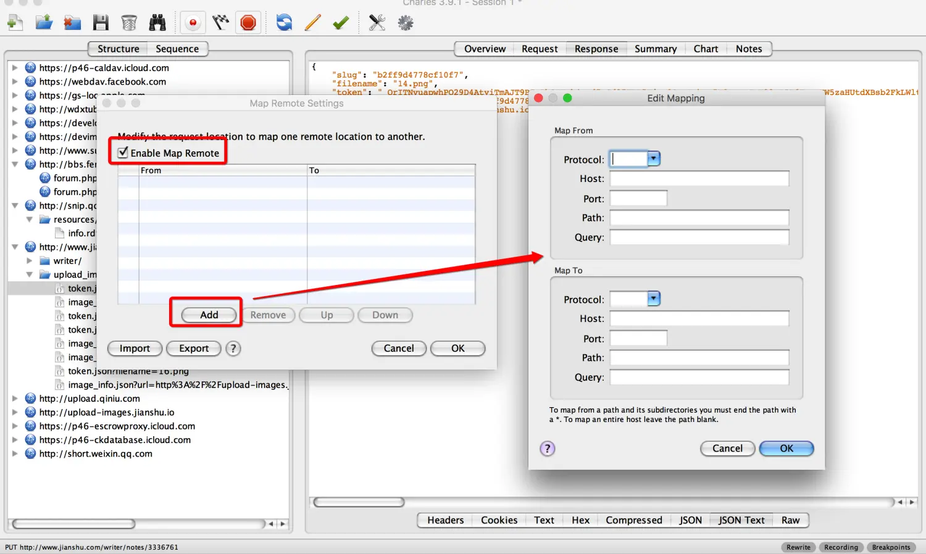Open the Settings gear icon

(406, 23)
